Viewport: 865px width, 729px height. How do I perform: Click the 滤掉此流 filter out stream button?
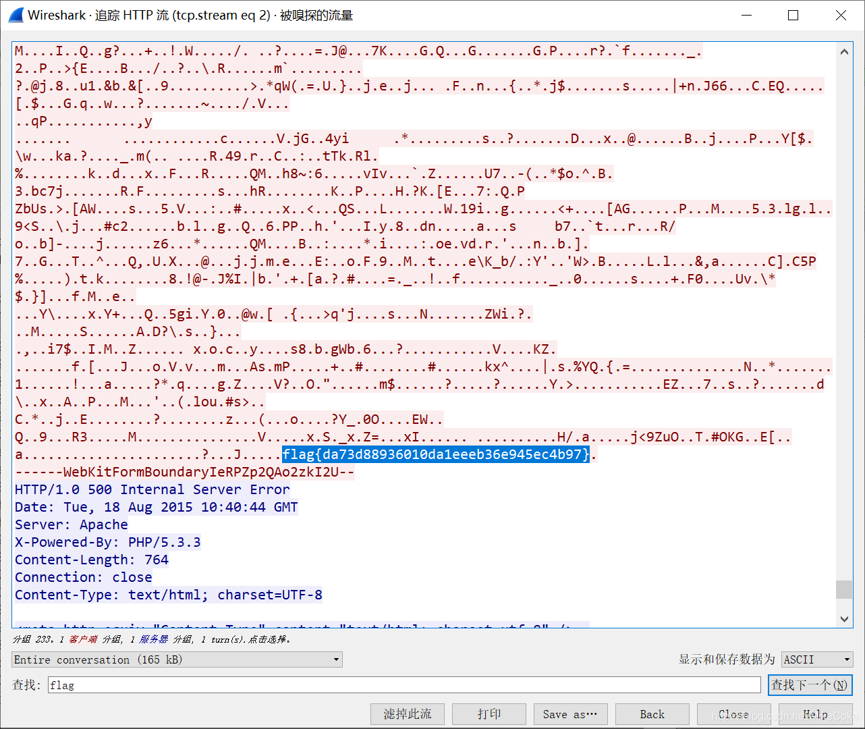(408, 714)
